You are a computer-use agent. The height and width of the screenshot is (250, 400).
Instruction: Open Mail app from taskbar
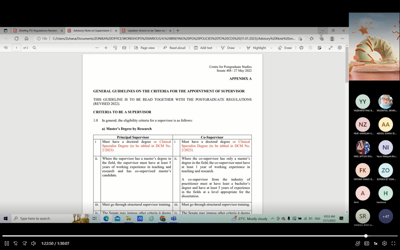[117, 218]
